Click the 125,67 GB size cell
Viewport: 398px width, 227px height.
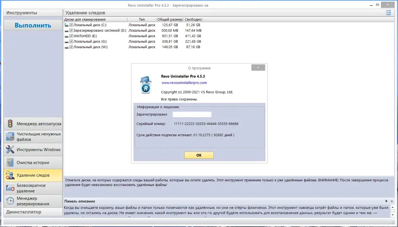pyautogui.click(x=170, y=25)
